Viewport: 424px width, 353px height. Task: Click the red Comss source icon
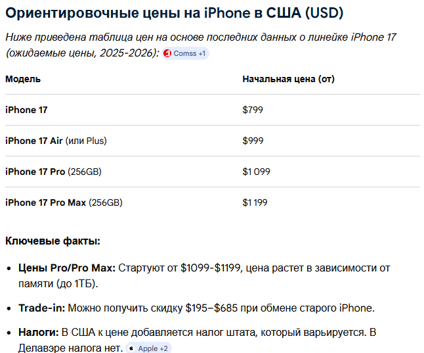[168, 53]
